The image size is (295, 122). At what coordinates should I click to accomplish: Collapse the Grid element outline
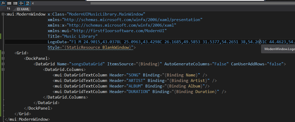click(x=3, y=53)
